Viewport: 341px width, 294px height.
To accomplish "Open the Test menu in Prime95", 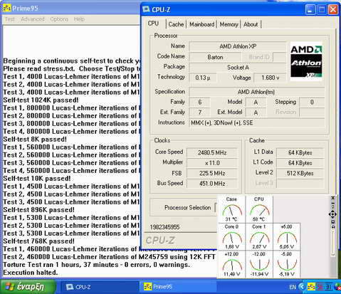I will point(10,19).
